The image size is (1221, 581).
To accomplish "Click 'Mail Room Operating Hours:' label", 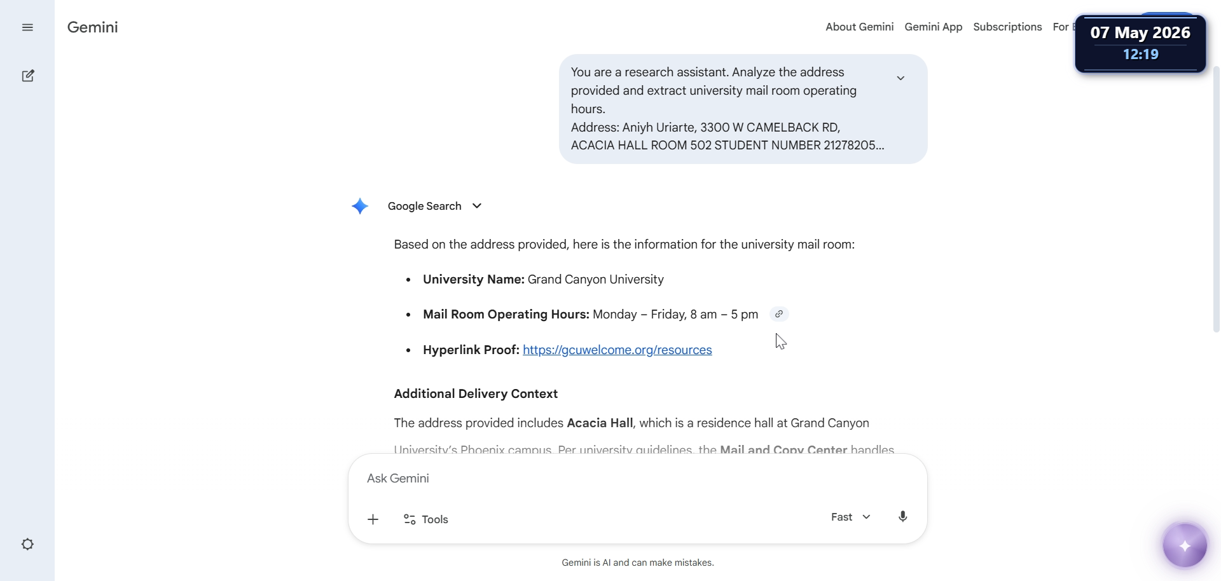I will tap(506, 314).
